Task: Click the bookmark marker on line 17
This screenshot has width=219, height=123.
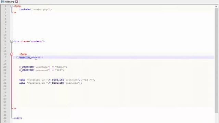Action: coord(17,57)
